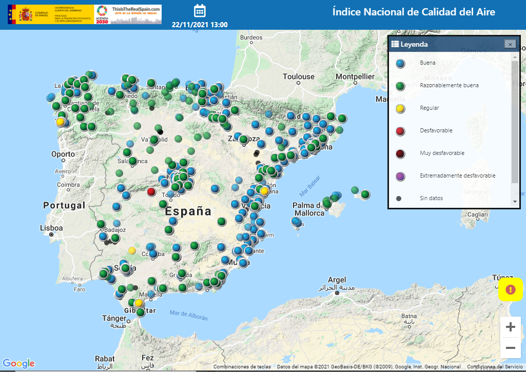Click the Mar de Alborán label
Viewport: 526px width, 372px height.
point(188,315)
